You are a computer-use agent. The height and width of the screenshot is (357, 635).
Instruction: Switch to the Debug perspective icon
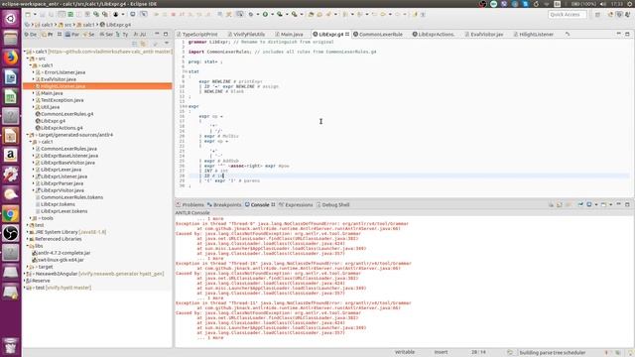(x=619, y=15)
